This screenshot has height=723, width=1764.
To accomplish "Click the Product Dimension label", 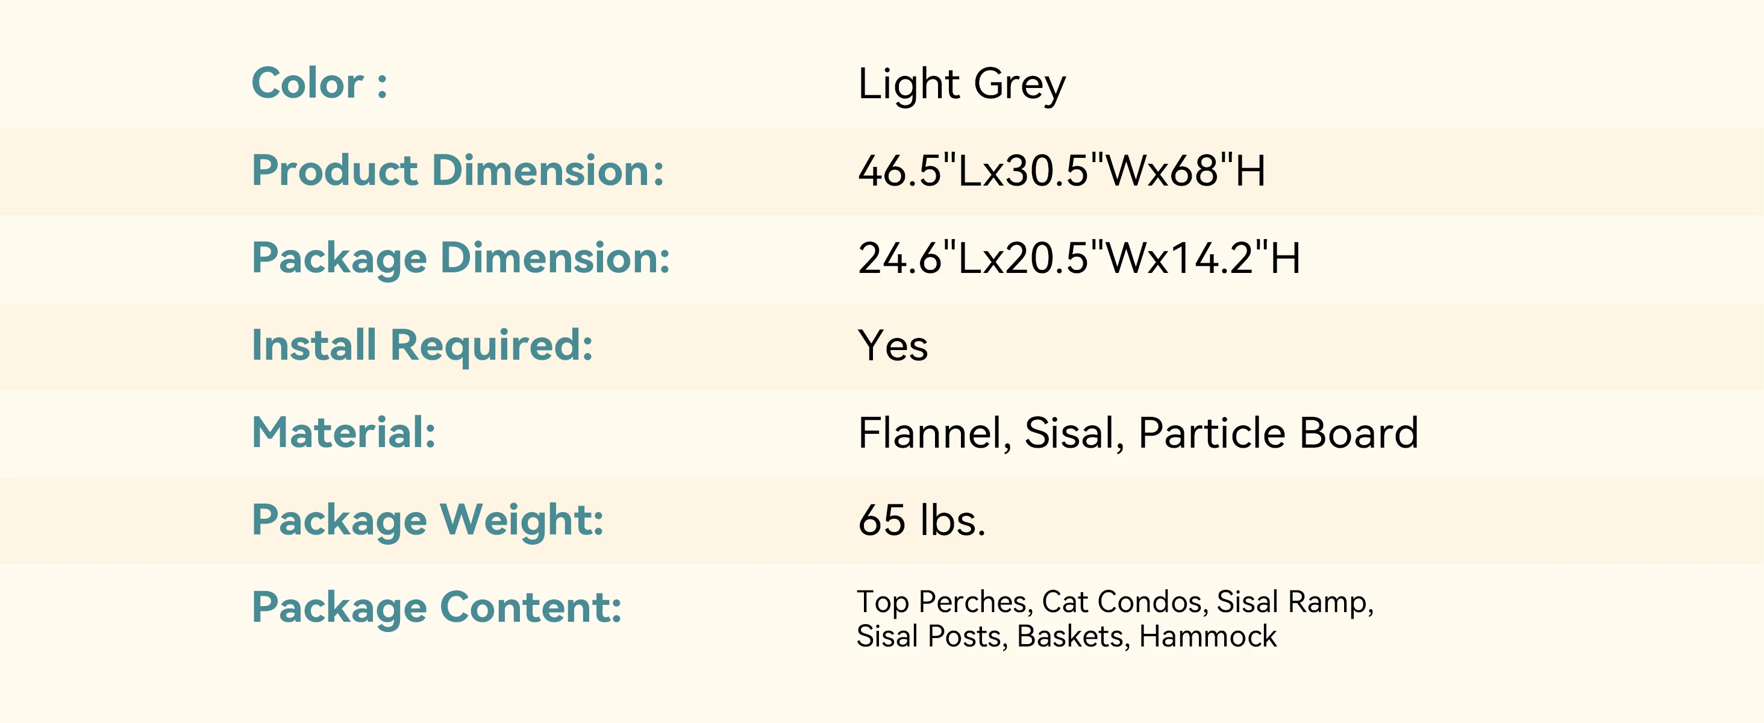I will 457,171.
